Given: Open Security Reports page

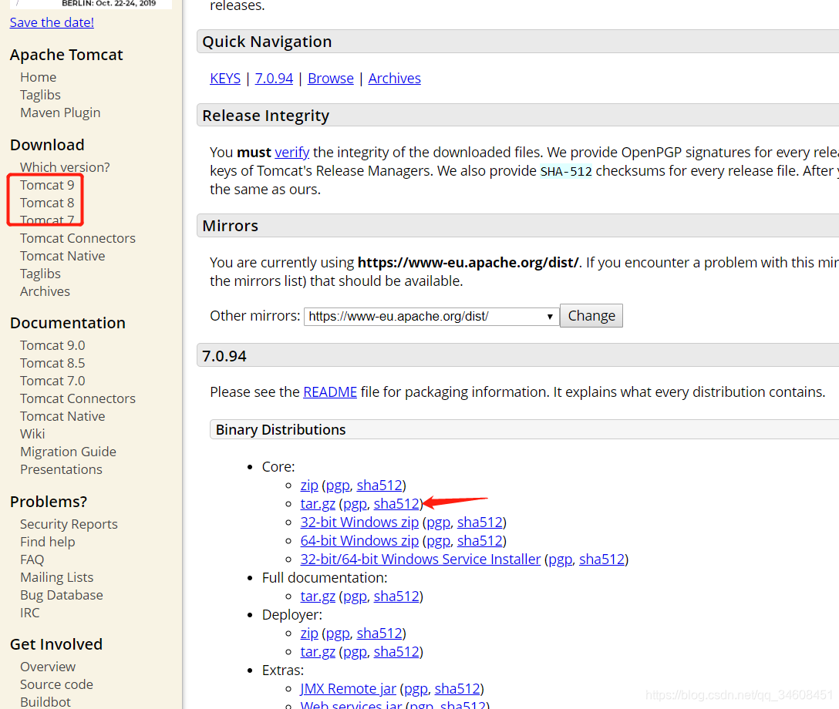Looking at the screenshot, I should tap(69, 524).
